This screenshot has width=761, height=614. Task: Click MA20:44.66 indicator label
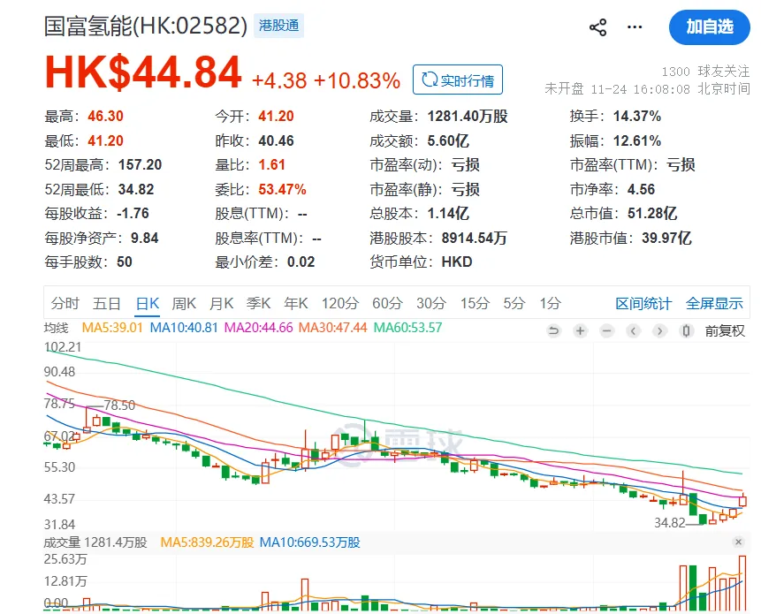click(x=258, y=328)
